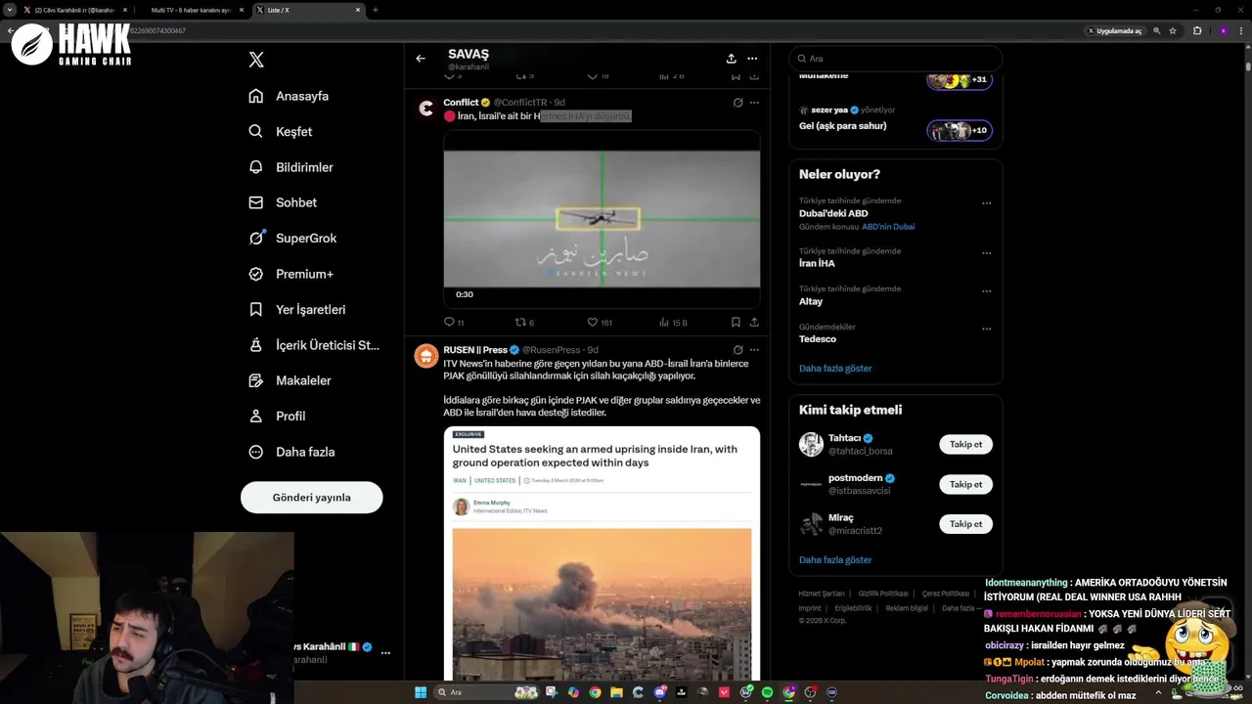This screenshot has height=704, width=1252.
Task: Open Spotify from the taskbar
Action: click(x=766, y=692)
